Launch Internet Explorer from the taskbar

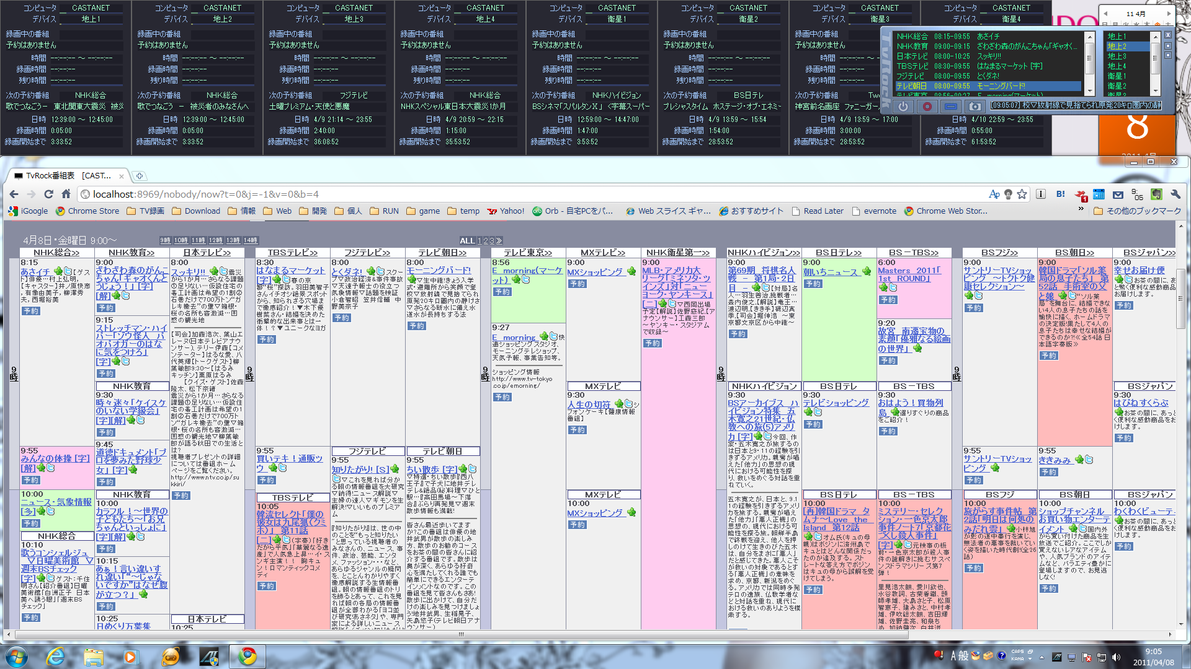[56, 656]
